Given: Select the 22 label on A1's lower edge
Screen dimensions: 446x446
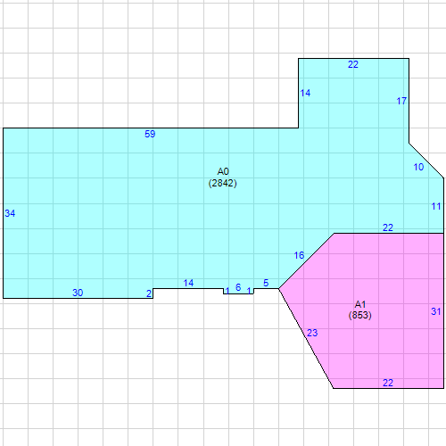Looking at the screenshot, I should (x=388, y=383).
